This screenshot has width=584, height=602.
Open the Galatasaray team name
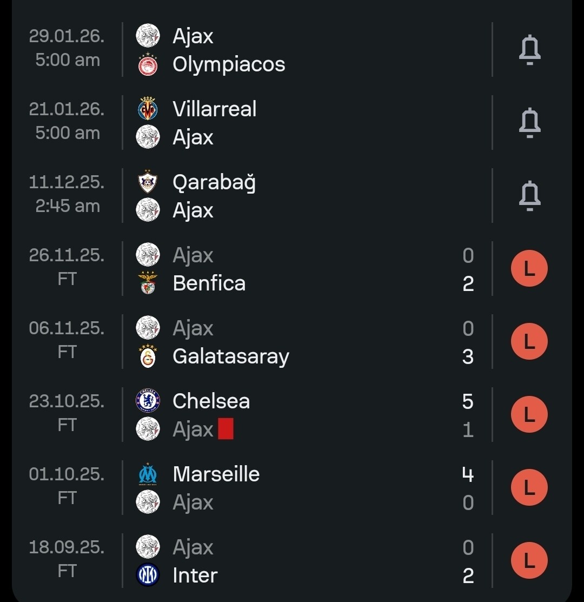click(x=231, y=356)
